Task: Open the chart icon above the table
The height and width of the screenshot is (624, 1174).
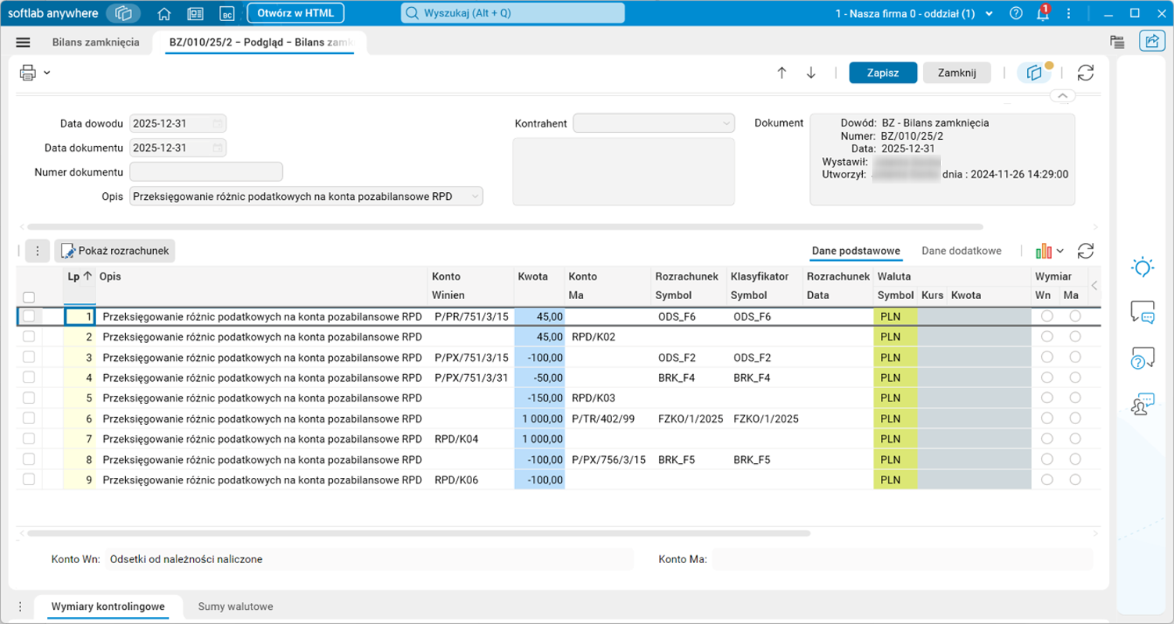Action: [x=1043, y=251]
